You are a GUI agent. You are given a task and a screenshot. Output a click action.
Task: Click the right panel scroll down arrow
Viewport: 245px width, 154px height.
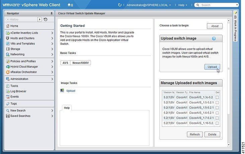(x=229, y=145)
